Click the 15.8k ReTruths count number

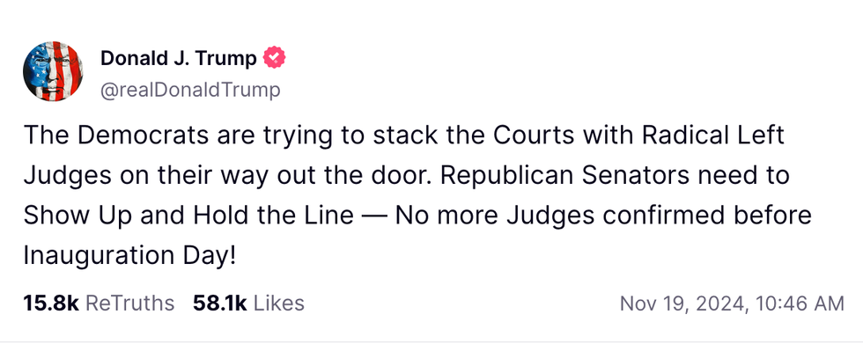point(51,304)
